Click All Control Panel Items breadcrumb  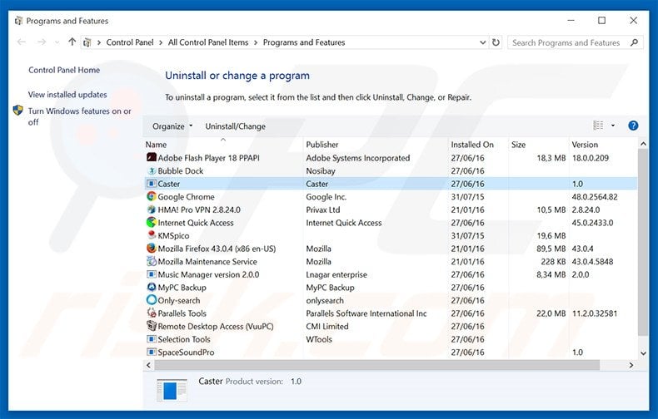208,42
